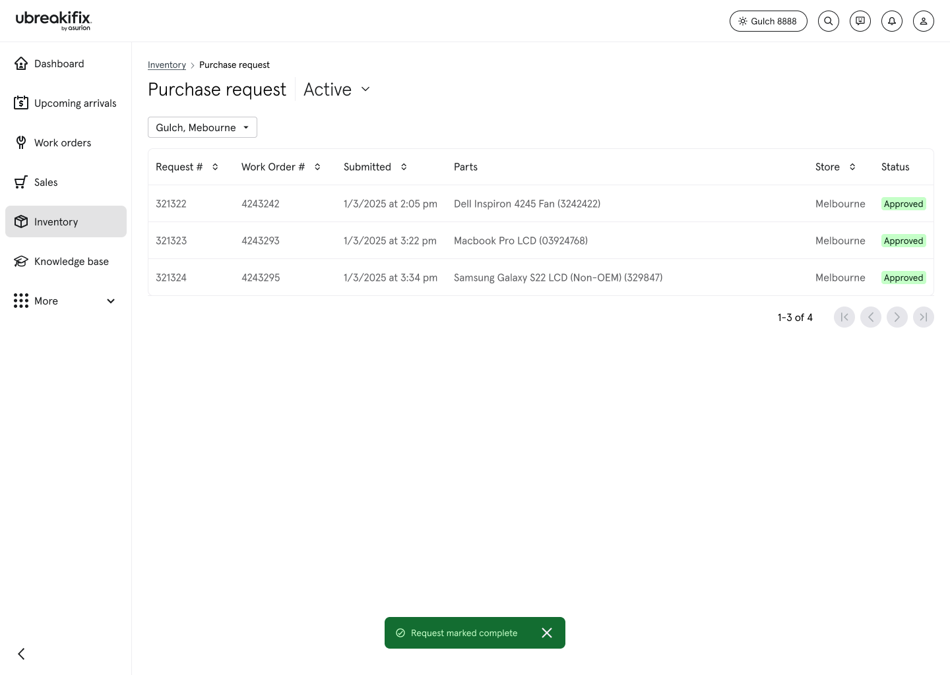Expand the More menu chevron
The image size is (950, 675).
(111, 301)
